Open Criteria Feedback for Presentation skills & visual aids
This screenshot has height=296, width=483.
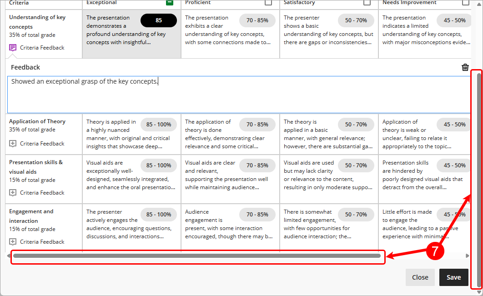pos(36,193)
